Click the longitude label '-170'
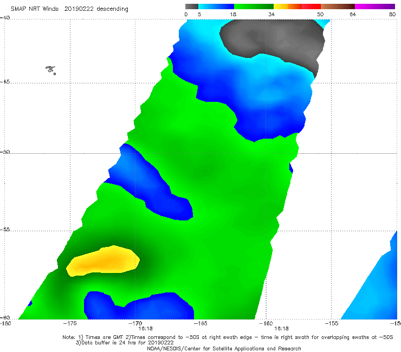The height and width of the screenshot is (352, 401). [135, 323]
